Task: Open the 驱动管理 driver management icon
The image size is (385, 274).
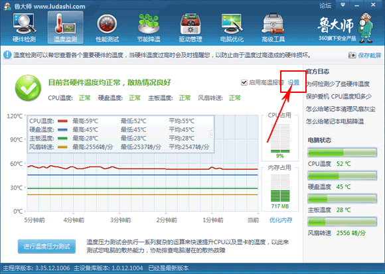Action: coord(191,28)
